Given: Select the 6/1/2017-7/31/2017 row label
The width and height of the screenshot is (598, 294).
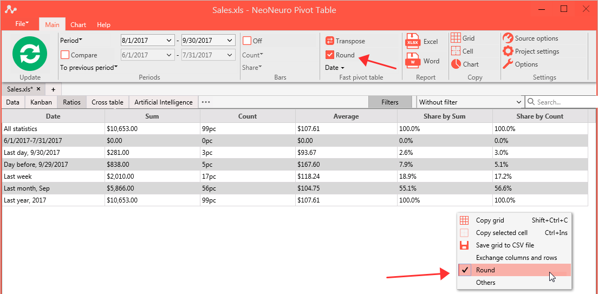Looking at the screenshot, I should pos(33,141).
